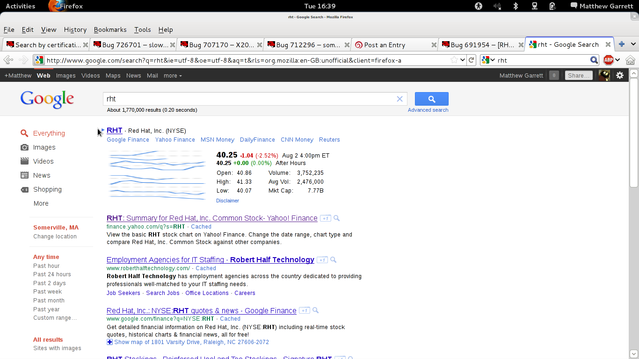Clear the Google search box X
The image size is (639, 359).
tap(399, 99)
